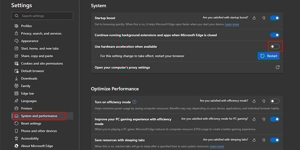Screen dimensions: 300x150
Task: Click the Downloads arrow icon
Action: [16, 78]
